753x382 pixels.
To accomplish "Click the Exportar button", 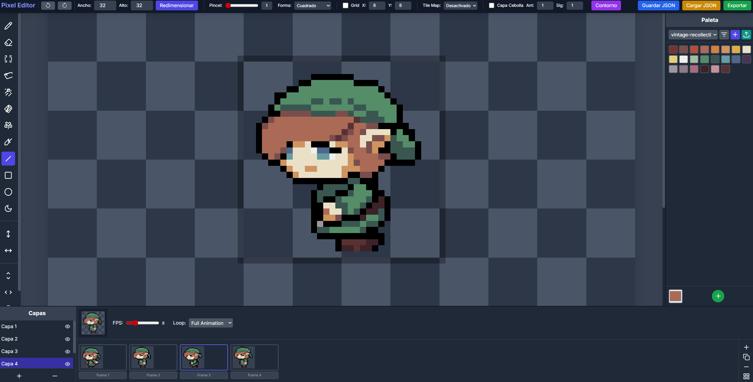I will tap(737, 5).
